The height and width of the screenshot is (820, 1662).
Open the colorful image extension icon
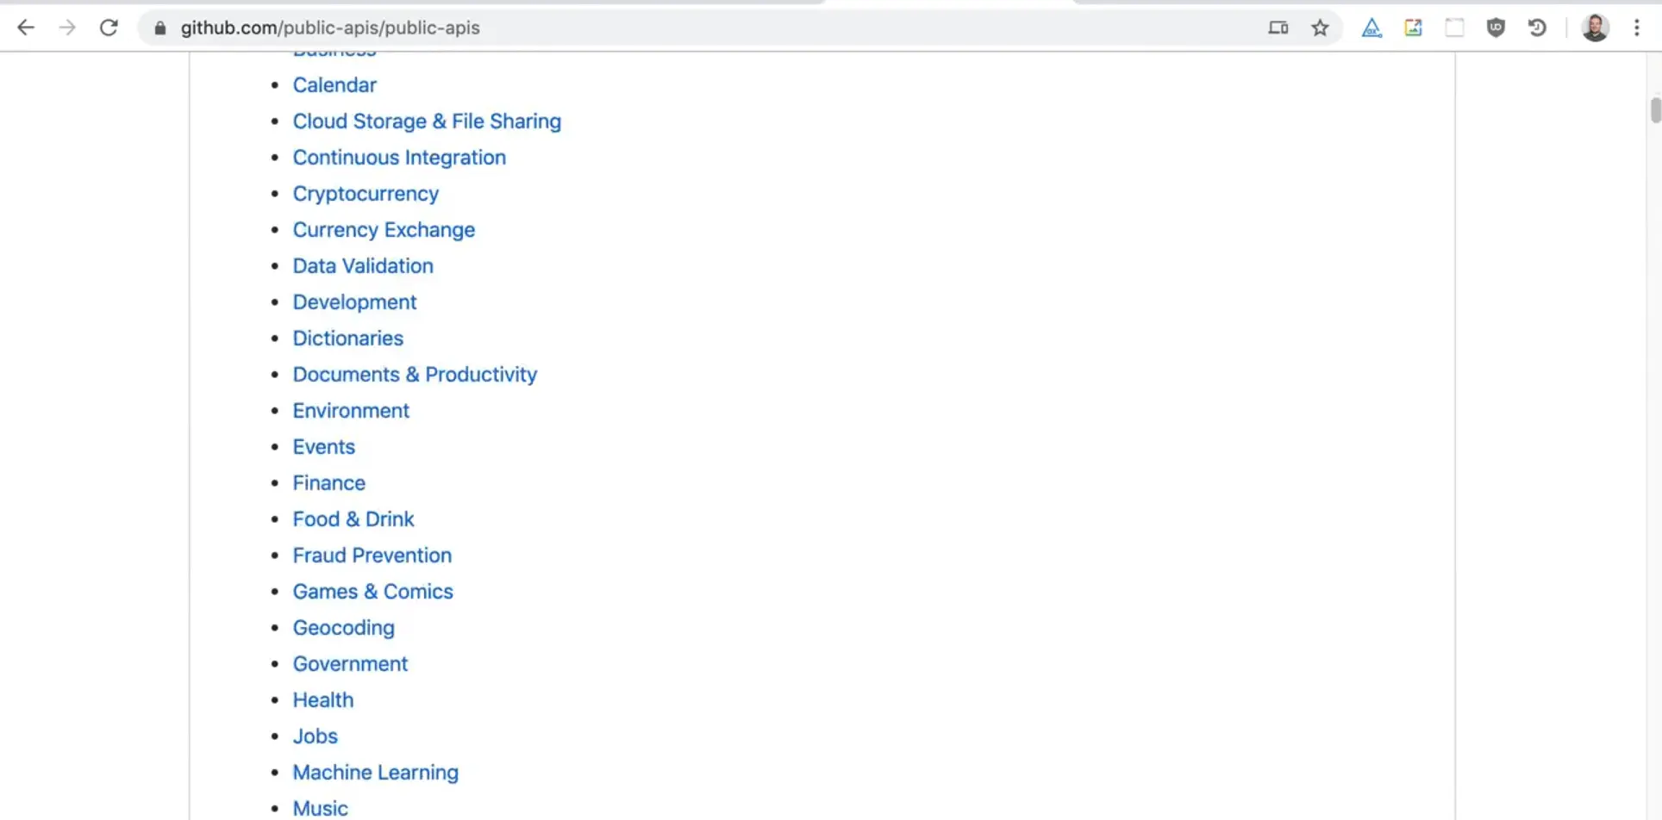pos(1413,28)
